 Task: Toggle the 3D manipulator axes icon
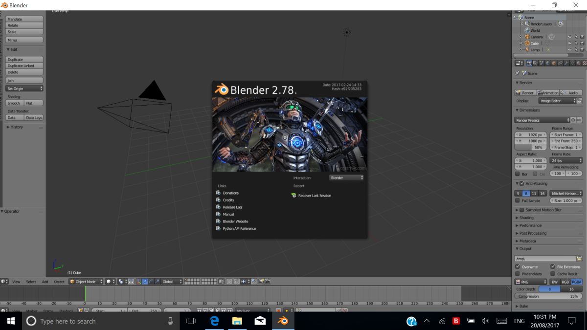tap(139, 282)
